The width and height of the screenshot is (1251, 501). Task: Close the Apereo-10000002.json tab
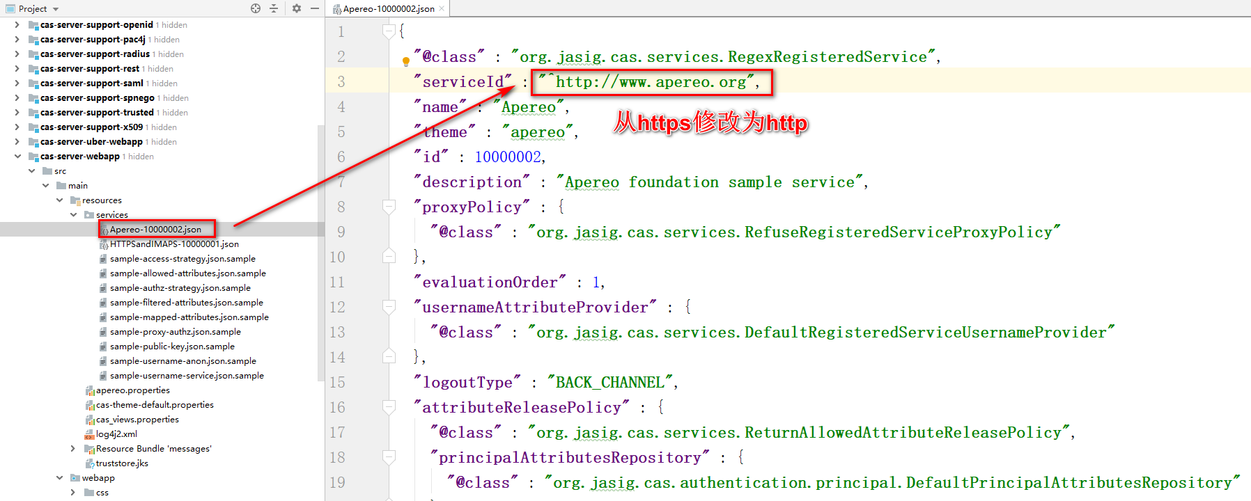pos(442,8)
